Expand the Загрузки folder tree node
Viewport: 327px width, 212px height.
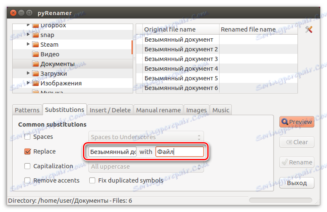(x=28, y=73)
